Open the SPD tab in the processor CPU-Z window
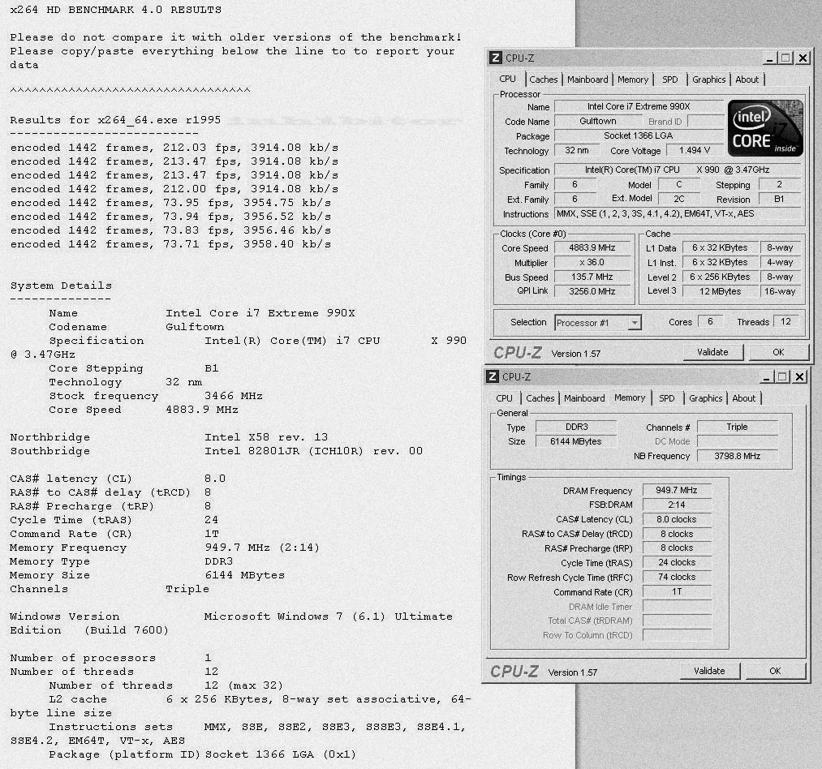 (670, 79)
